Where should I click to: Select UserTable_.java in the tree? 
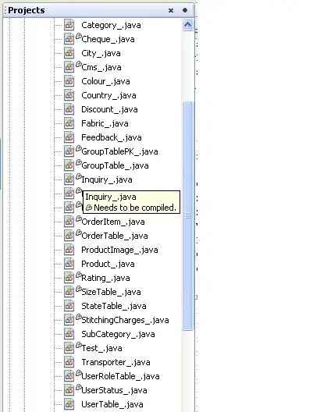coord(112,404)
